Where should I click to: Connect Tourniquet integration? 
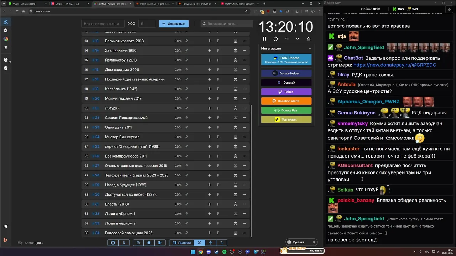click(x=286, y=119)
